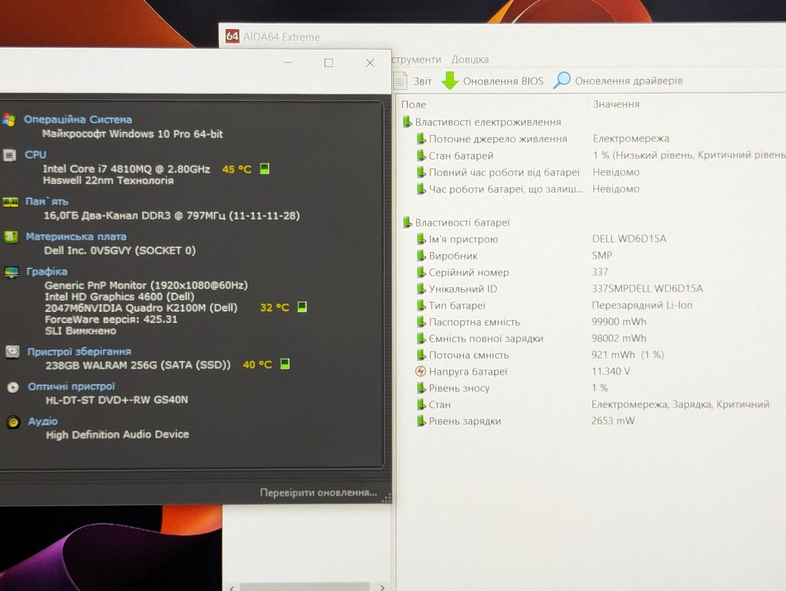Screen dimensions: 786x591
Task: Select the Ім'я пристрою row
Action: 592,239
